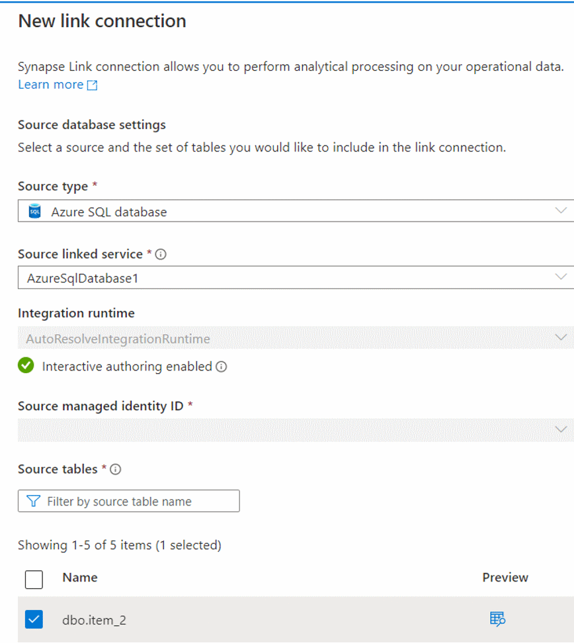The image size is (574, 643).
Task: Click the Azure SQL database source type icon
Action: (x=35, y=211)
